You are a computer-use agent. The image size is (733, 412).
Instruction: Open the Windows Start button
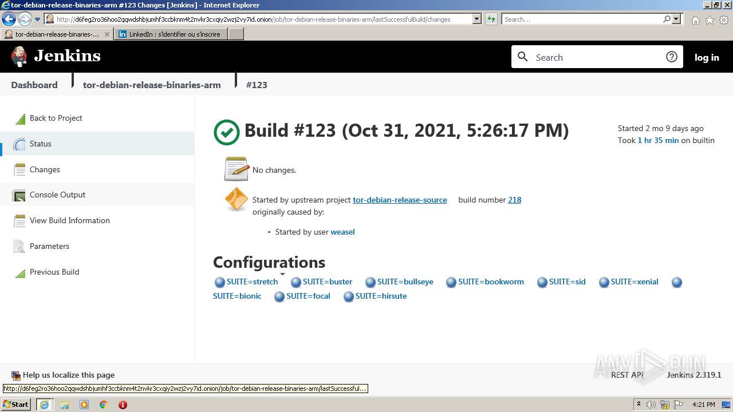[x=16, y=404]
